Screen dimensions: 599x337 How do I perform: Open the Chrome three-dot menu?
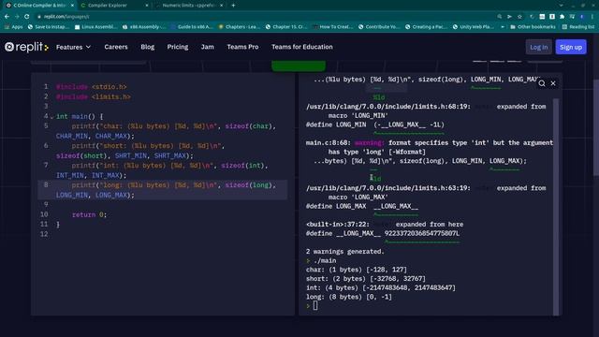(592, 17)
